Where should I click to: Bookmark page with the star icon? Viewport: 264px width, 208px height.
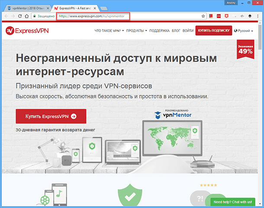[203, 16]
